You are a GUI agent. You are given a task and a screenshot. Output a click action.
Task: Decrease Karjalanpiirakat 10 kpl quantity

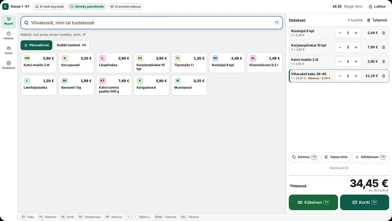click(x=340, y=47)
